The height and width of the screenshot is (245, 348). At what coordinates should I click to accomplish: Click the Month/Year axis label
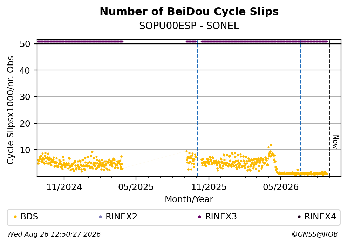tap(189, 199)
